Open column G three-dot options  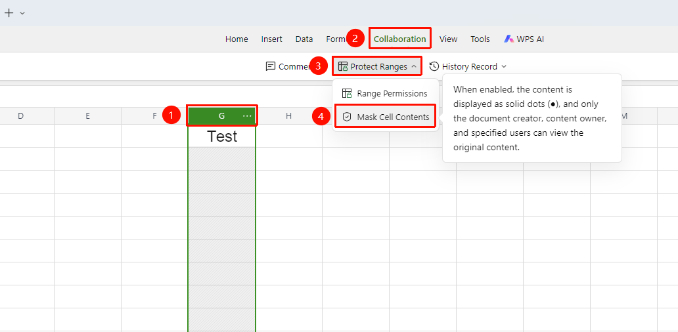pos(247,115)
